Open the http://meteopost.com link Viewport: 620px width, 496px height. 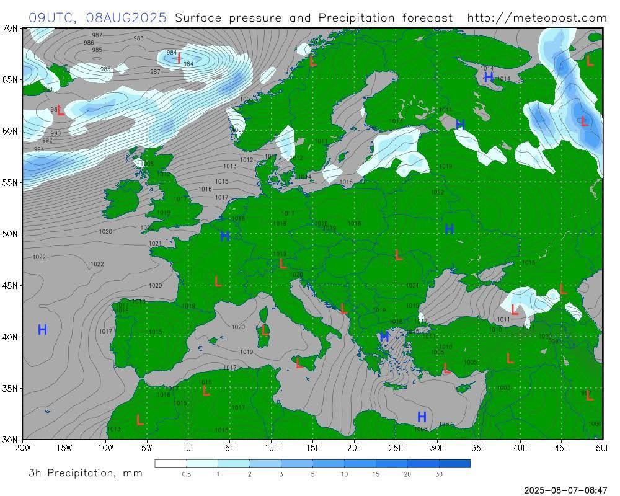536,18
